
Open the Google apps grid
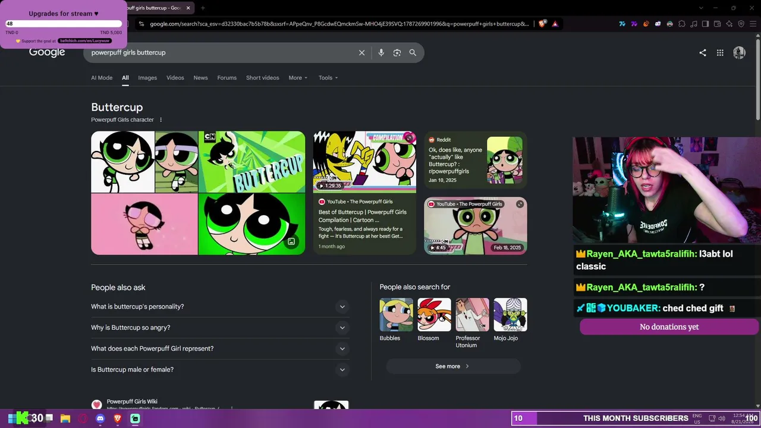[720, 52]
